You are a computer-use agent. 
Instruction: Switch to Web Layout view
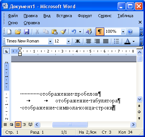point(12,124)
